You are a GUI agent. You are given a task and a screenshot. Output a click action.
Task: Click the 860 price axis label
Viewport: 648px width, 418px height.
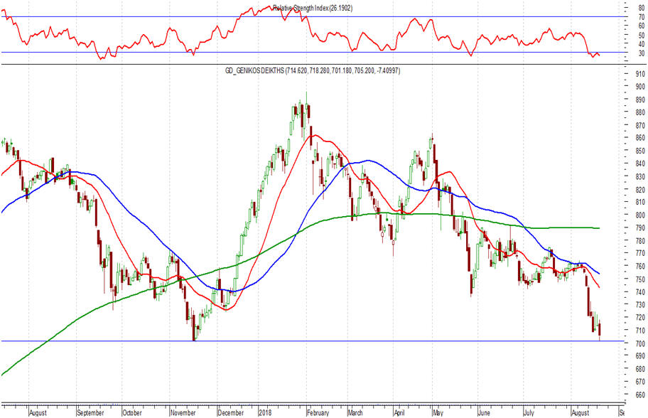coord(640,138)
